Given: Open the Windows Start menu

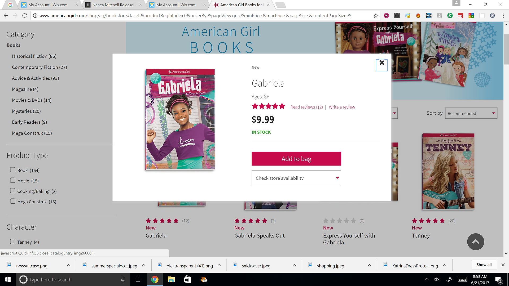Looking at the screenshot, I should point(8,279).
